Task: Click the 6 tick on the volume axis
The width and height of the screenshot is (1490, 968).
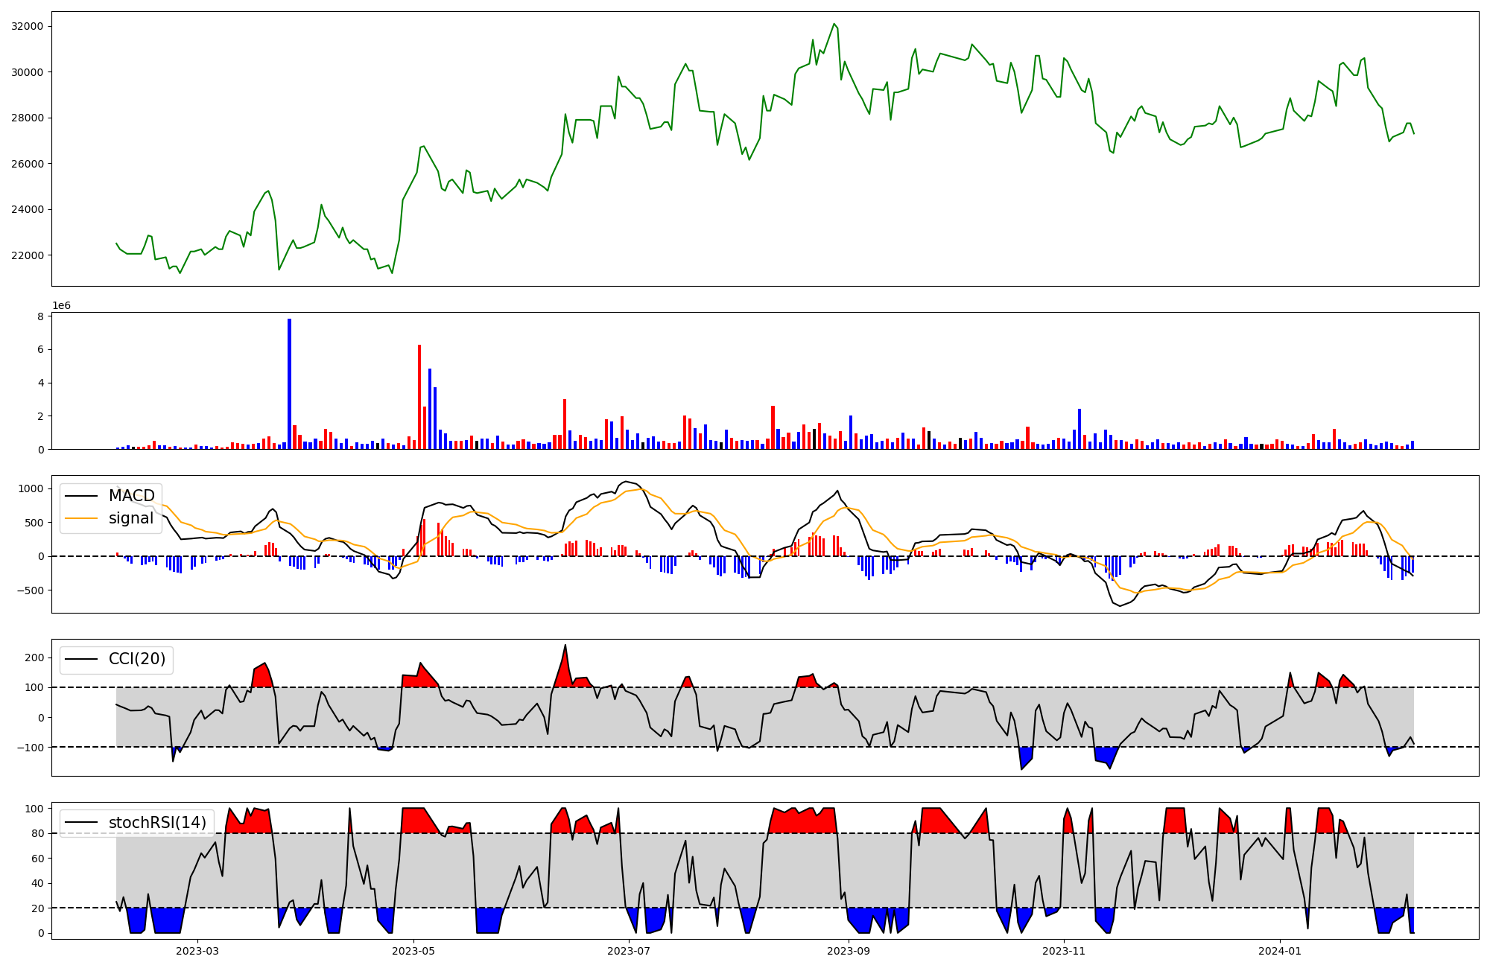Action: [x=41, y=350]
